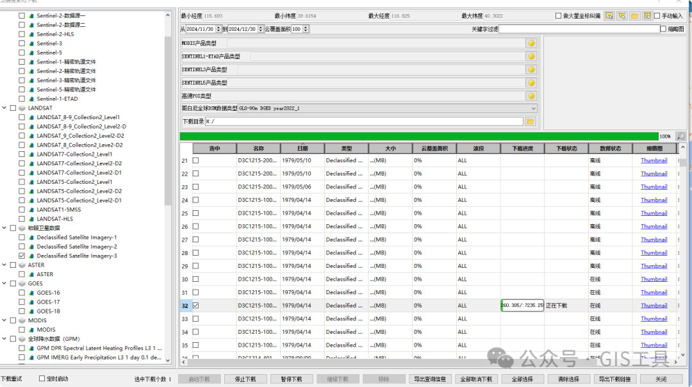The image size is (692, 387).
Task: Collapse the ASTER tree group
Action: click(4, 265)
